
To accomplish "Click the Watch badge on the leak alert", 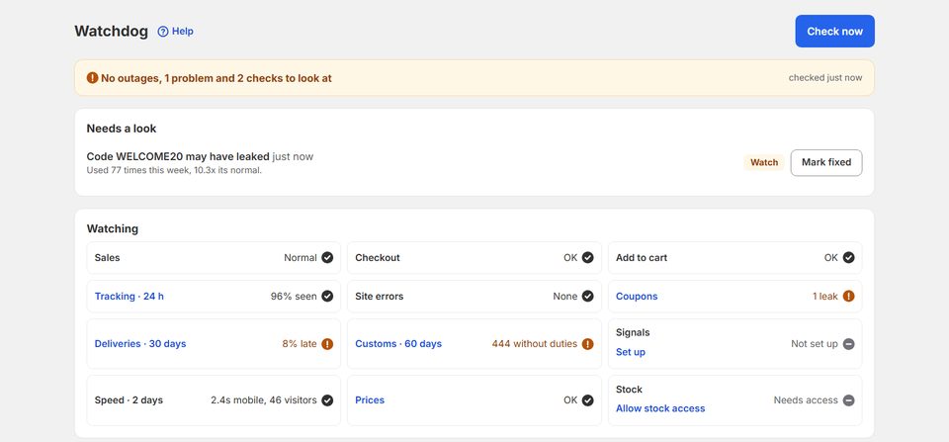I will click(x=764, y=162).
